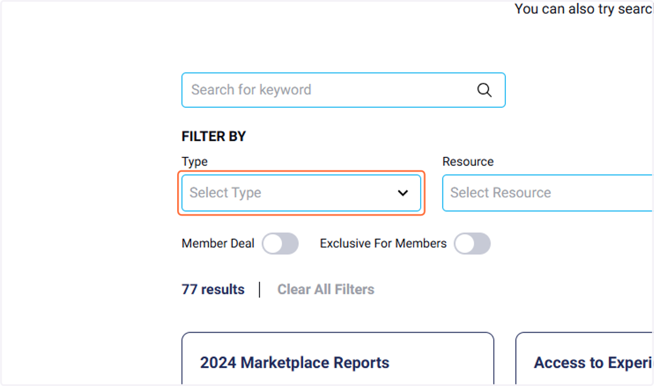Click the FILTER BY heading
Image resolution: width=654 pixels, height=386 pixels.
(214, 137)
